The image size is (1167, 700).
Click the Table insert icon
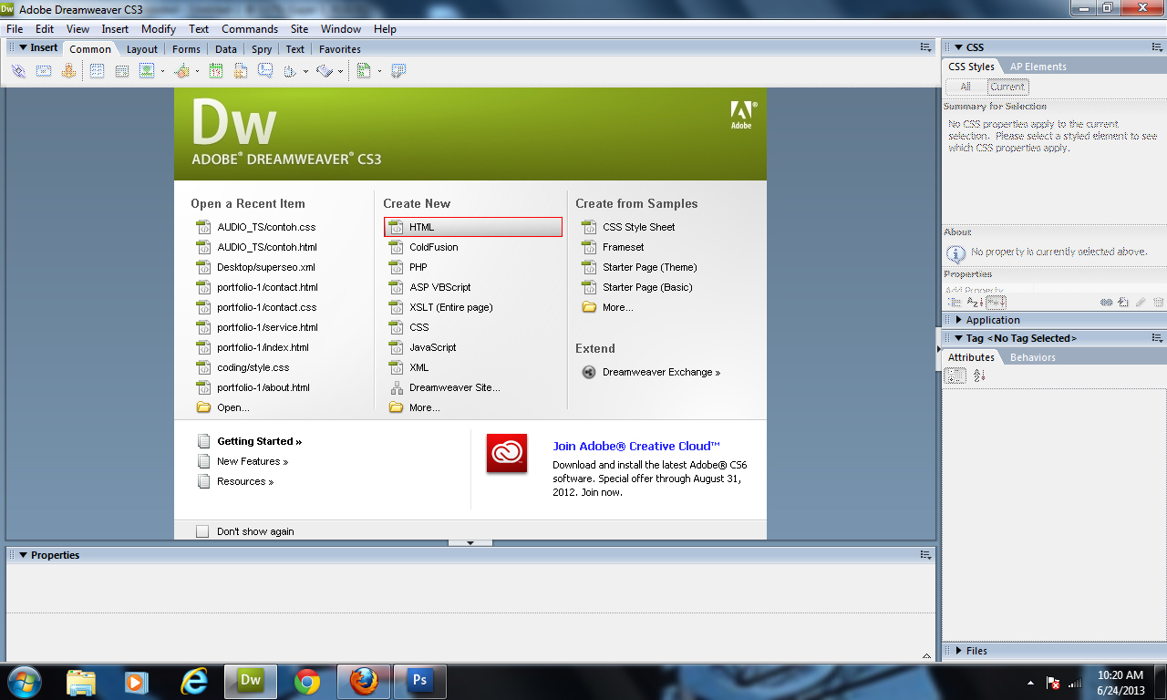97,71
